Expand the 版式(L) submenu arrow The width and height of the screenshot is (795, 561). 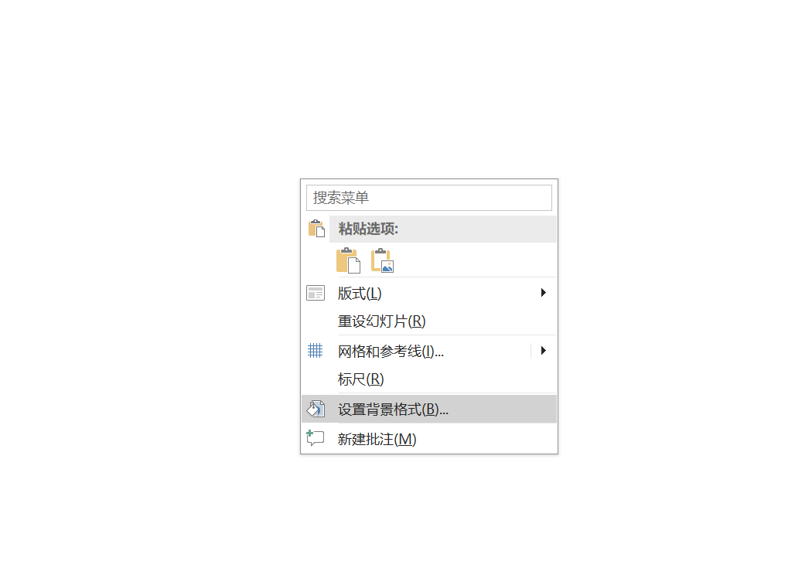pos(543,292)
